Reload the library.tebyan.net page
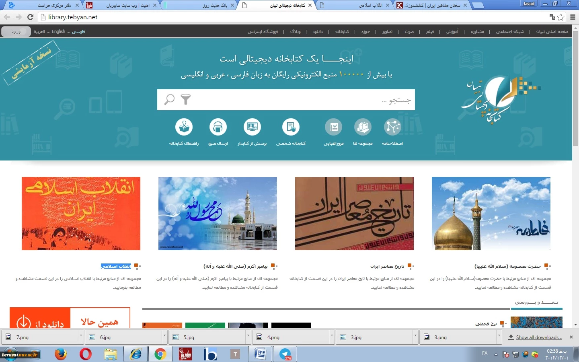 [30, 17]
